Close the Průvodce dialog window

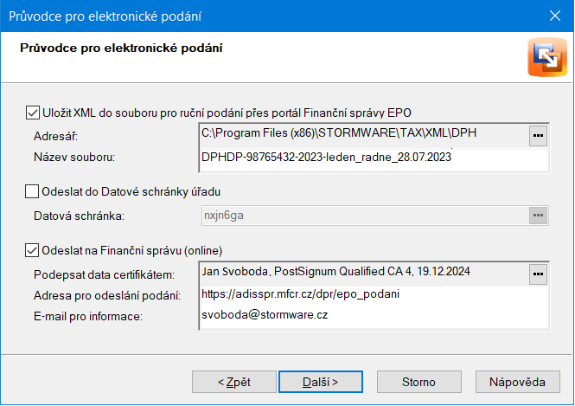coord(555,16)
